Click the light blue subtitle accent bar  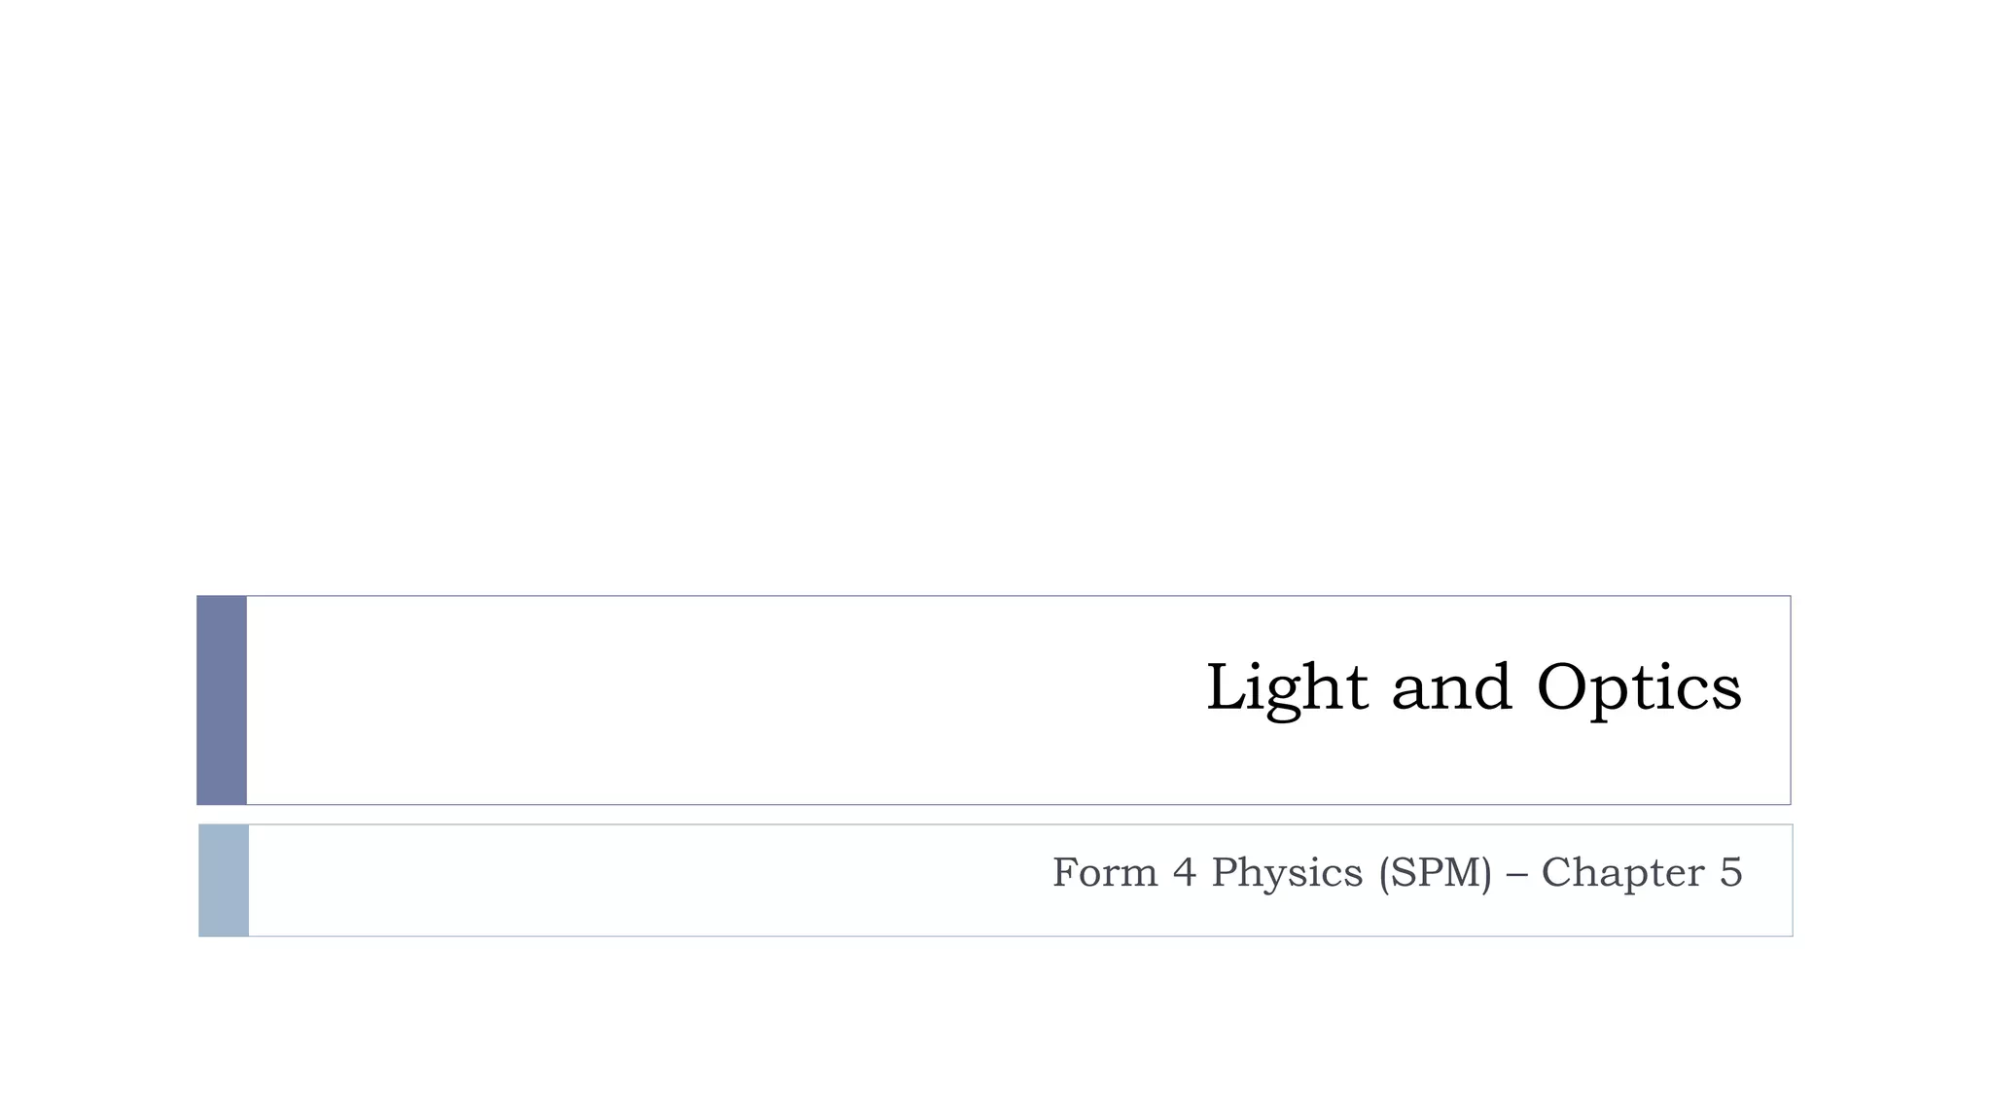pyautogui.click(x=224, y=881)
